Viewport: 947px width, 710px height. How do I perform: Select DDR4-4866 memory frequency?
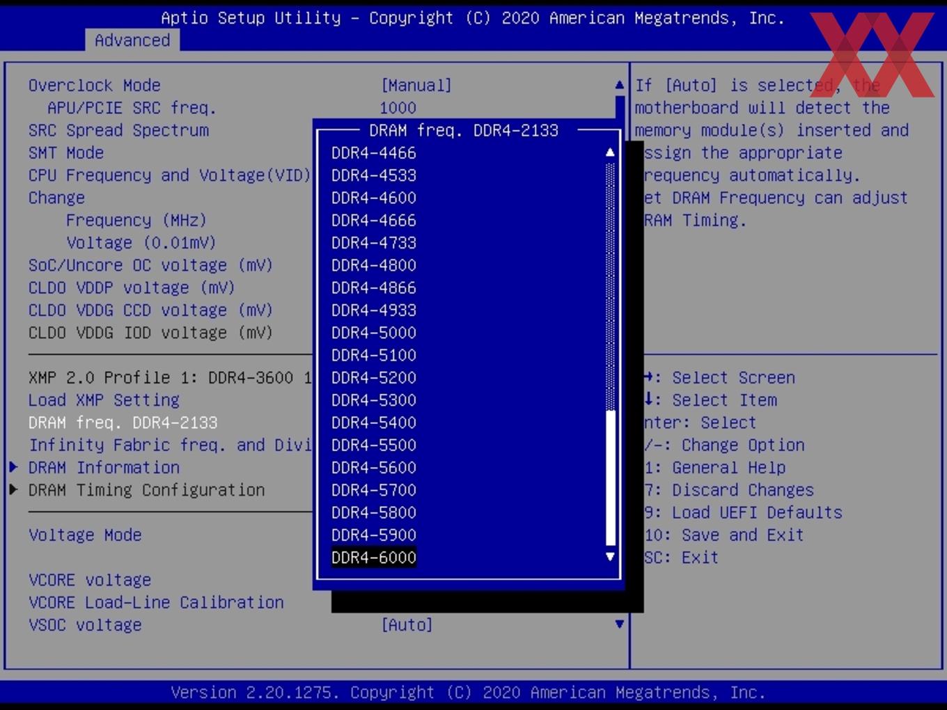point(374,288)
